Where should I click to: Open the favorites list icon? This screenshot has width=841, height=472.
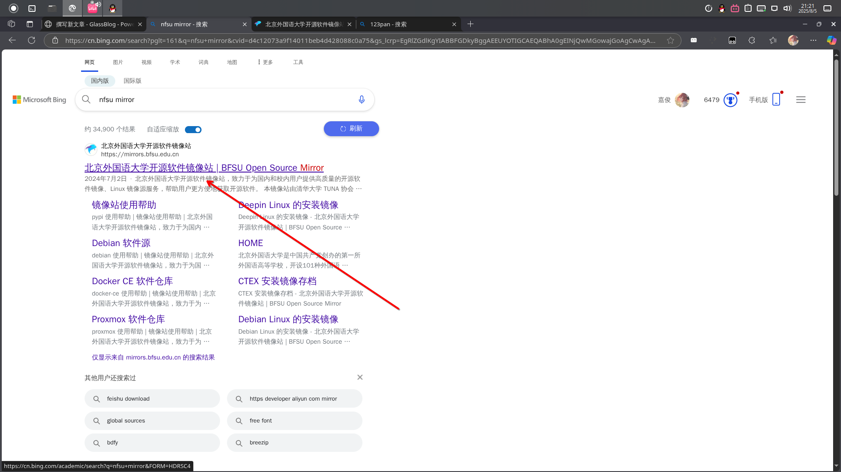point(773,40)
